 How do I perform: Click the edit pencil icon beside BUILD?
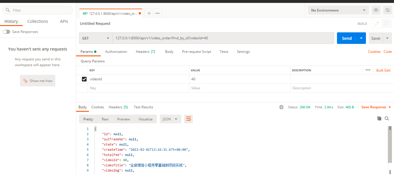[x=377, y=24]
